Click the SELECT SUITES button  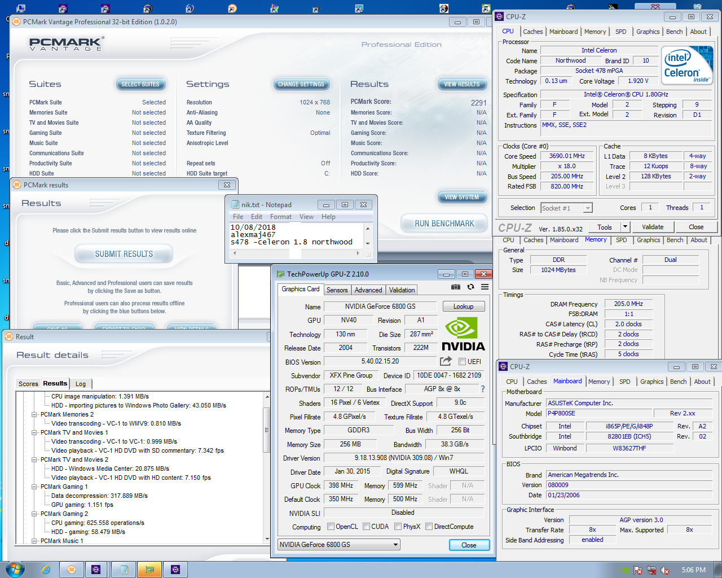click(x=140, y=84)
